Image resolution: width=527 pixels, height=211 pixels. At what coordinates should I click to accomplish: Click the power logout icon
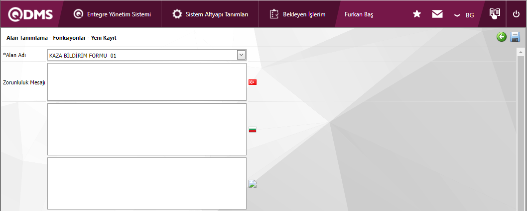coord(516,14)
